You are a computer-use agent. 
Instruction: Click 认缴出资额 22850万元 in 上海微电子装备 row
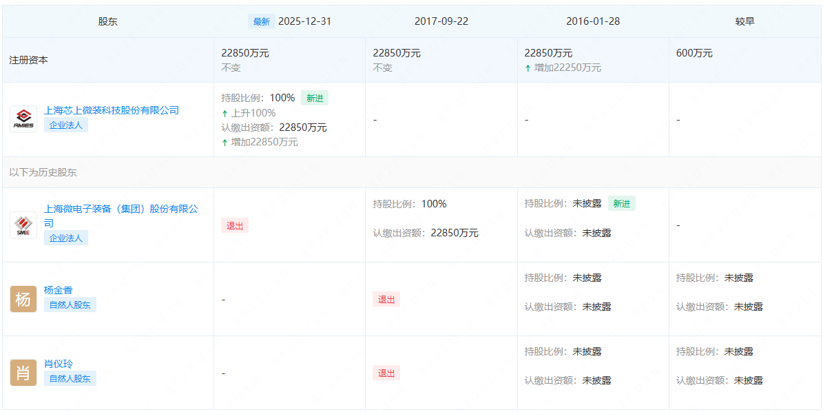[426, 233]
